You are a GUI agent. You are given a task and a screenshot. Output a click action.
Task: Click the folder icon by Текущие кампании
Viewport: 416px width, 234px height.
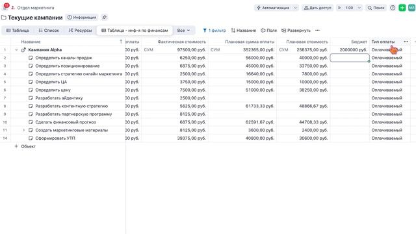[x=4, y=18]
